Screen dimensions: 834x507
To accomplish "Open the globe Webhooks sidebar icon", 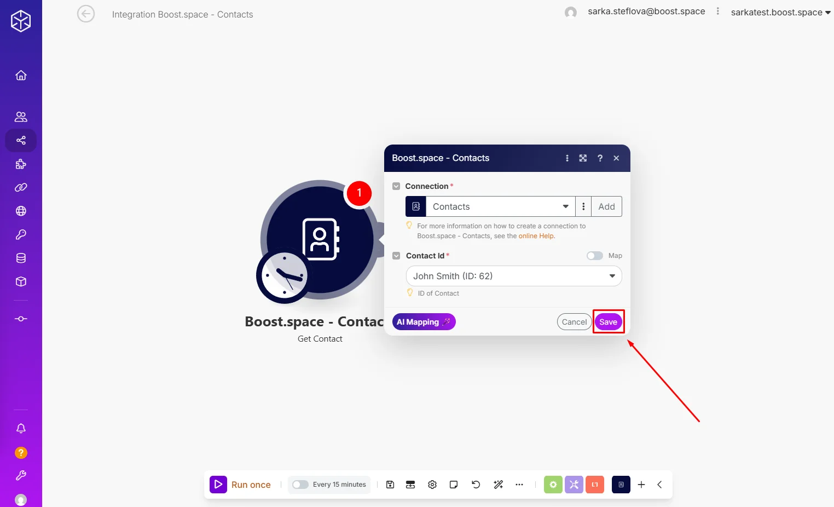I will (x=21, y=211).
